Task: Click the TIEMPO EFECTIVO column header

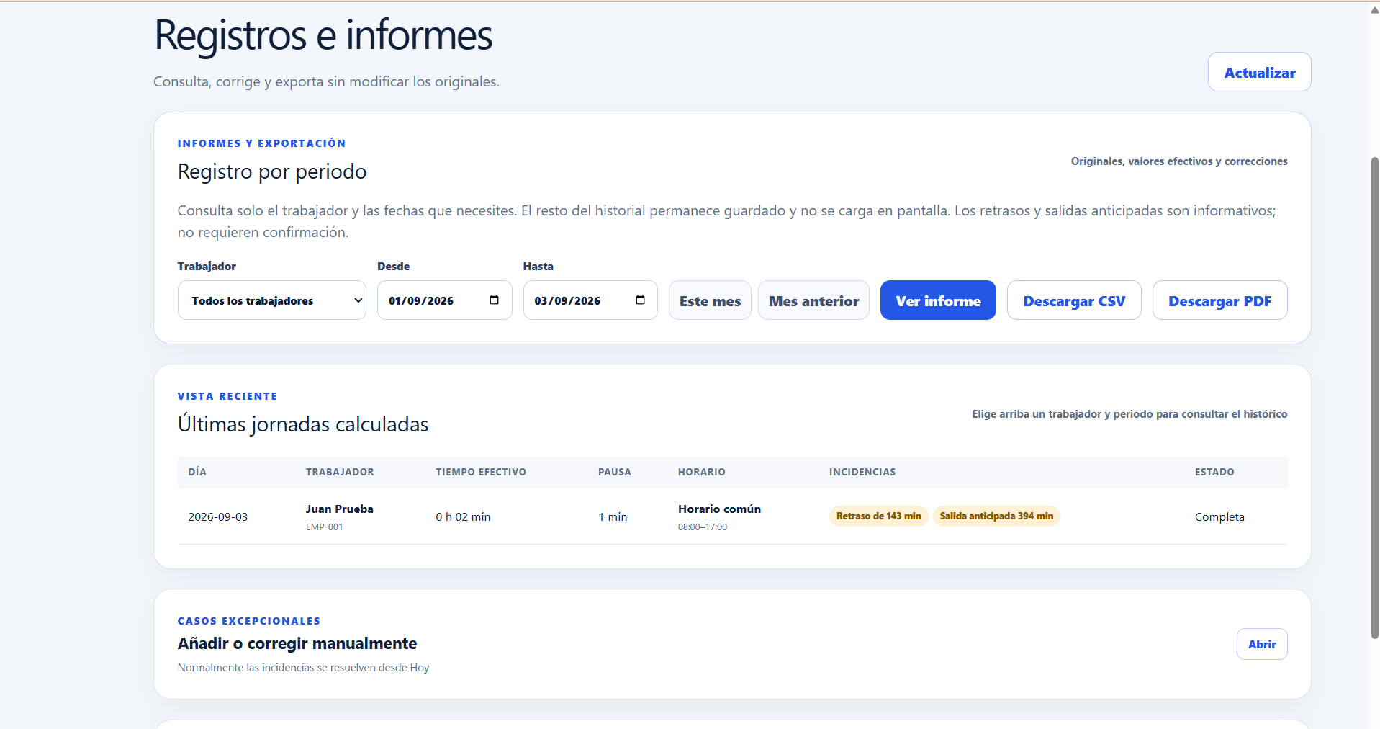Action: point(481,472)
